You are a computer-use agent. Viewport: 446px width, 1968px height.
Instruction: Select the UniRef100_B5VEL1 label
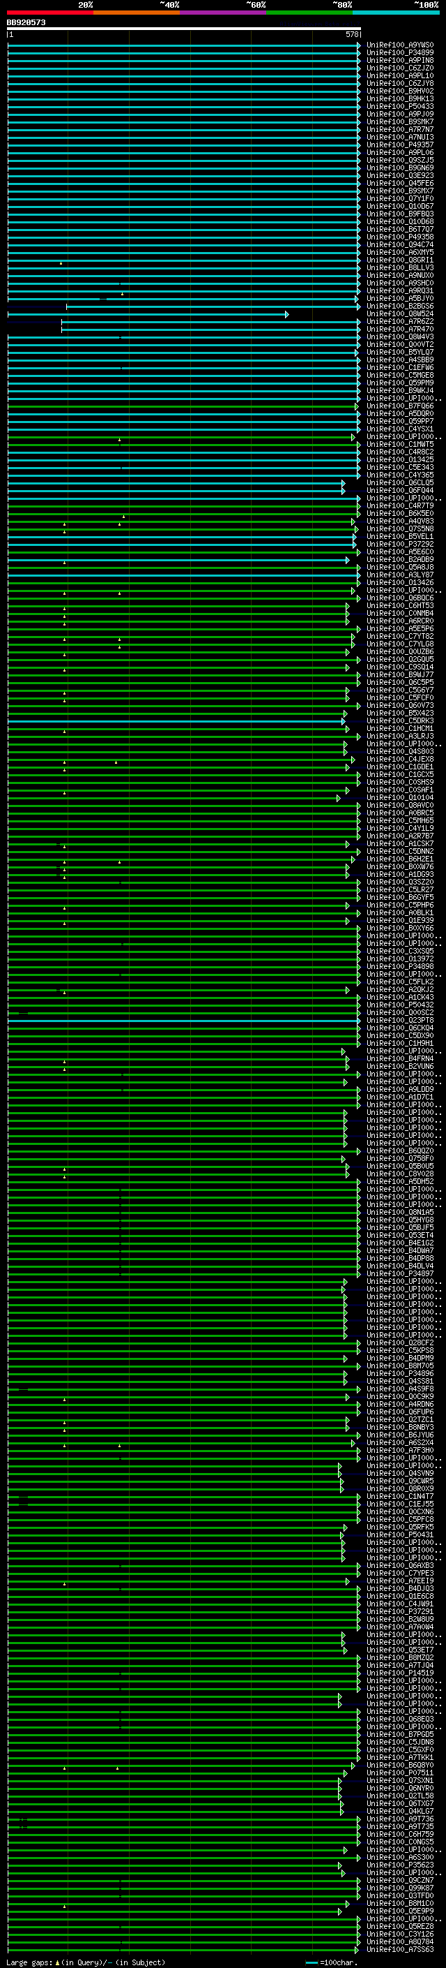[400, 536]
